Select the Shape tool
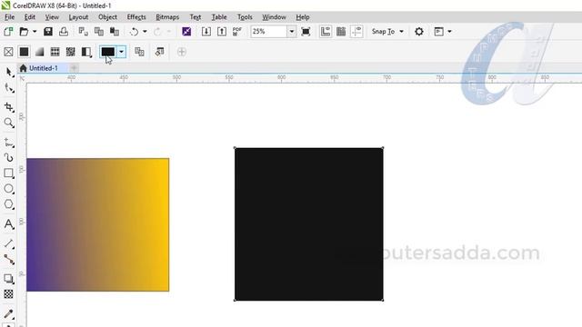 tap(9, 88)
